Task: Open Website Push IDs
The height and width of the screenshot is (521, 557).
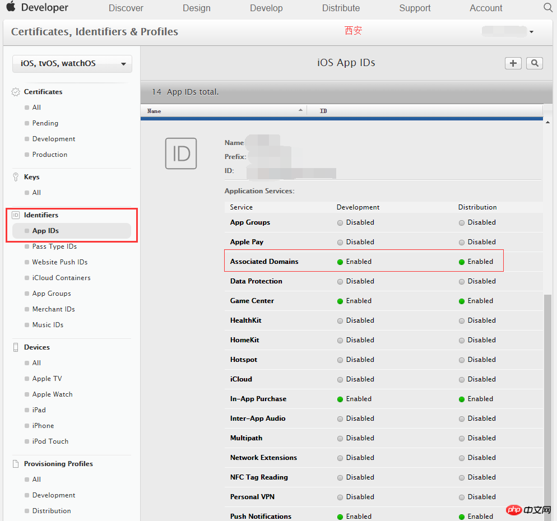Action: pyautogui.click(x=59, y=262)
